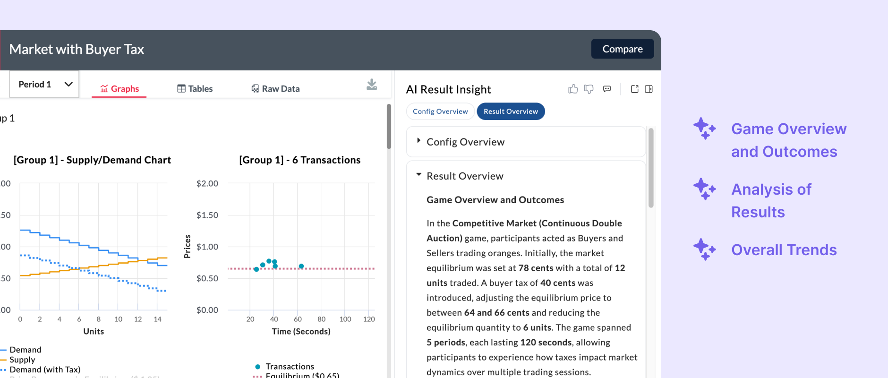Collapse the Result Overview section
The height and width of the screenshot is (378, 888).
pyautogui.click(x=526, y=176)
